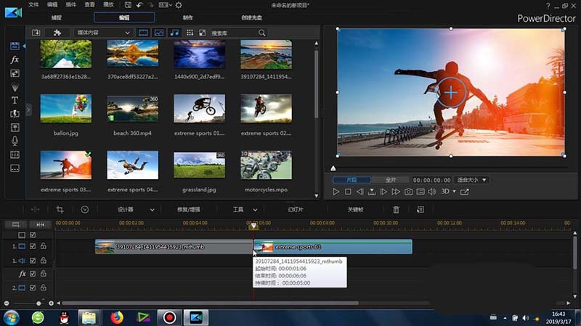Click the import media folder icon
The image size is (581, 326).
(x=36, y=33)
